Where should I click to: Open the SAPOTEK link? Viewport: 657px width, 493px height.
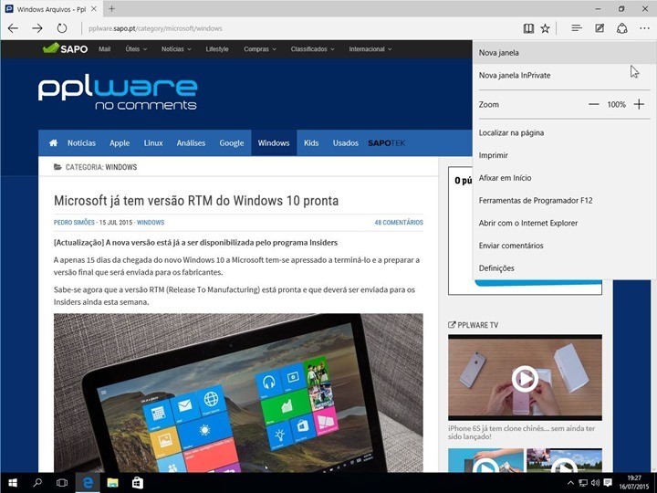click(386, 143)
